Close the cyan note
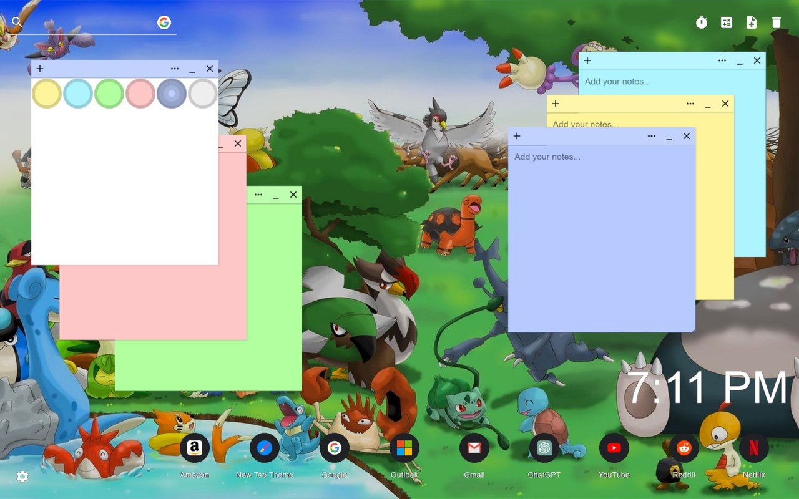 (x=757, y=61)
